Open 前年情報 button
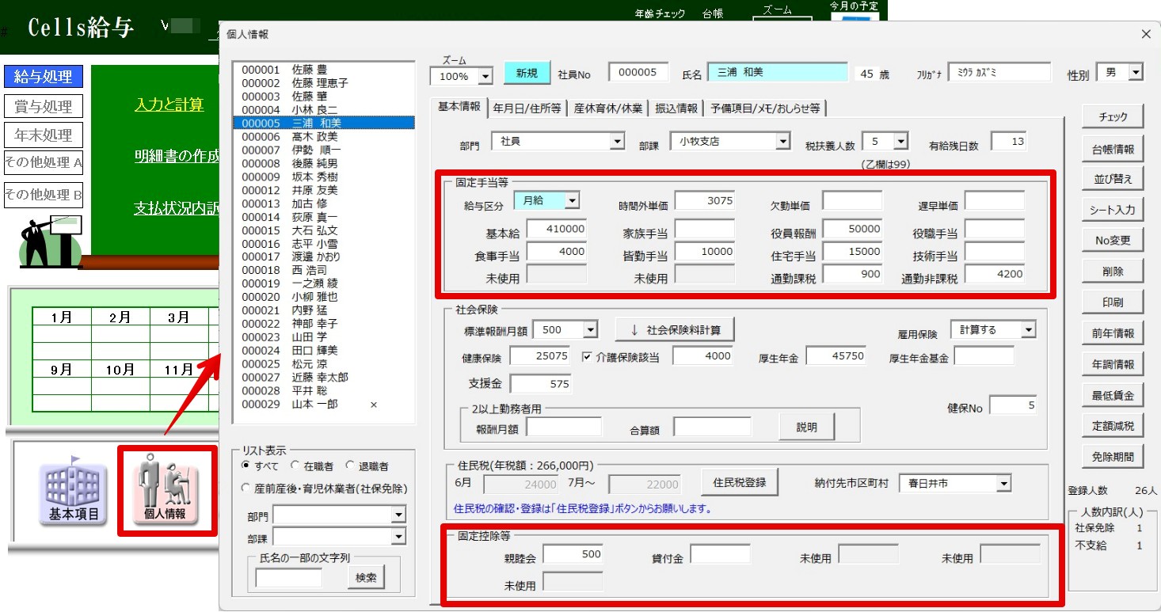Viewport: 1161px width, 612px height. (x=1113, y=333)
